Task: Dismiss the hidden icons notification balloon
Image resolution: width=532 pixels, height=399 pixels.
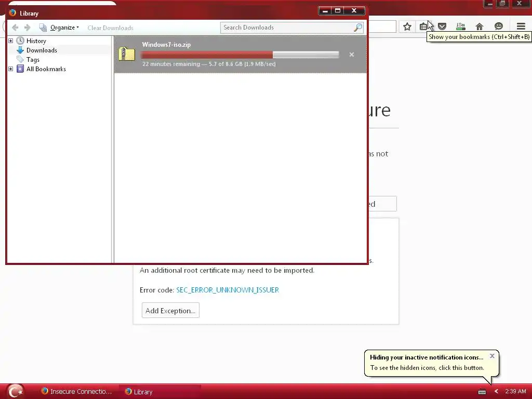Action: (492, 356)
